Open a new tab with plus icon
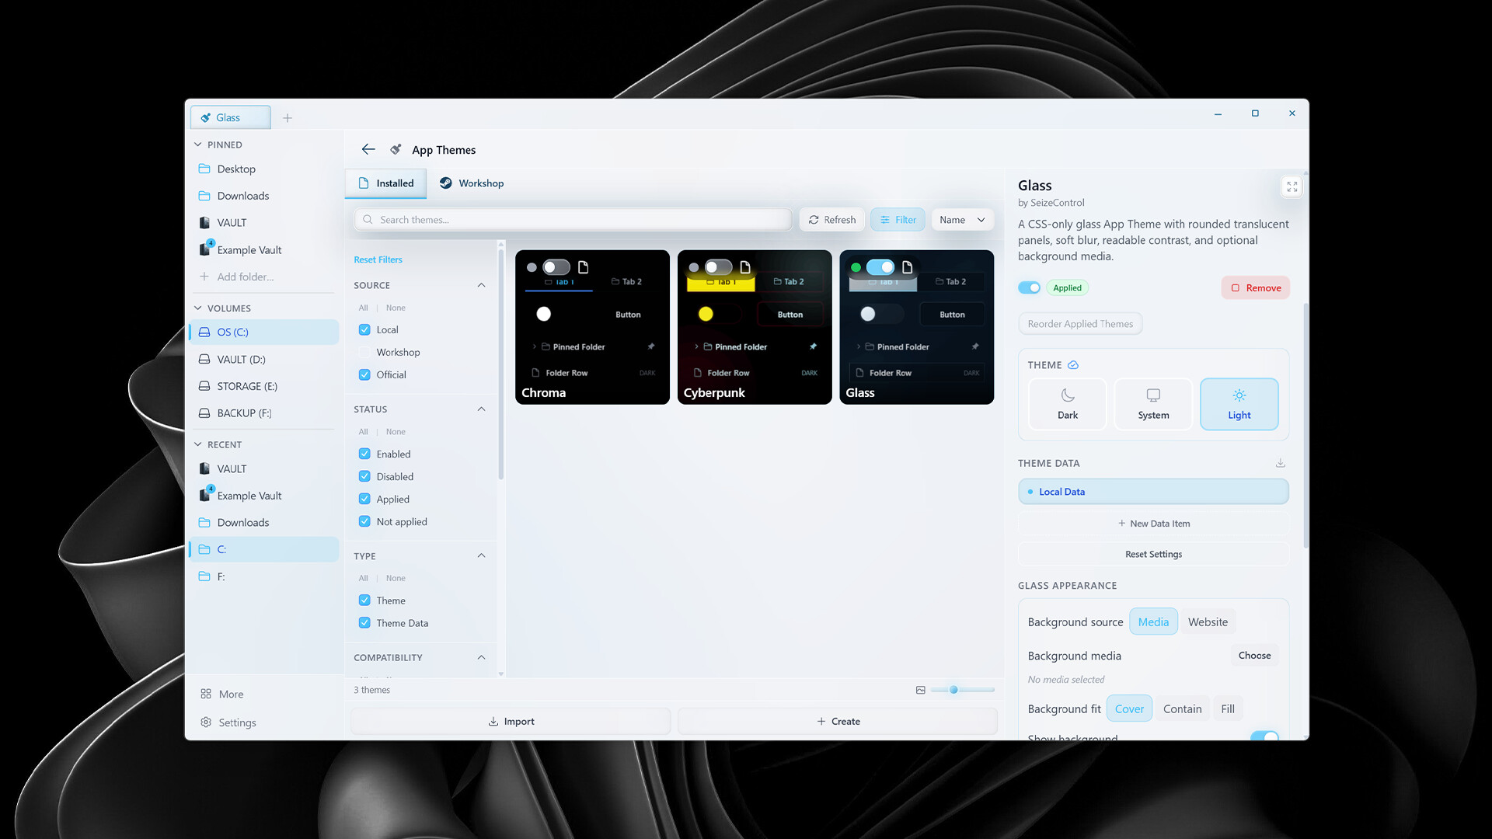The height and width of the screenshot is (839, 1492). (x=288, y=118)
